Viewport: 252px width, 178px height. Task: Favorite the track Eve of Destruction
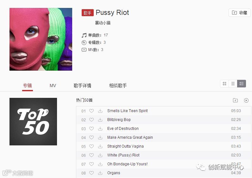(x=91, y=129)
